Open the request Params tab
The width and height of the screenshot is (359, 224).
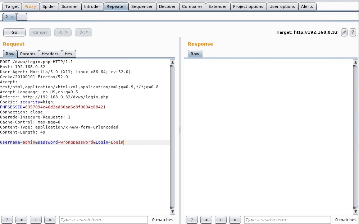point(28,54)
